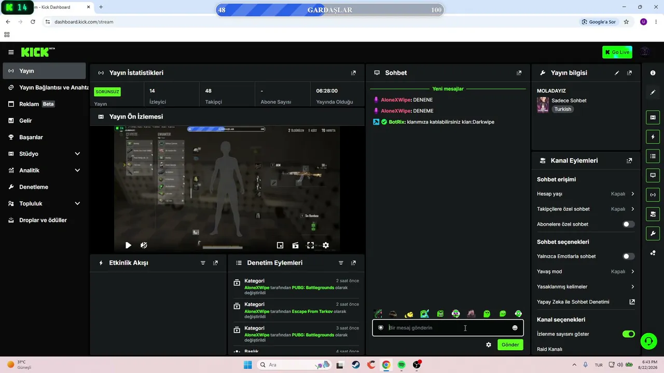Screen dimensions: 664x373
Task: Open the preview player settings gear
Action: tap(326, 245)
